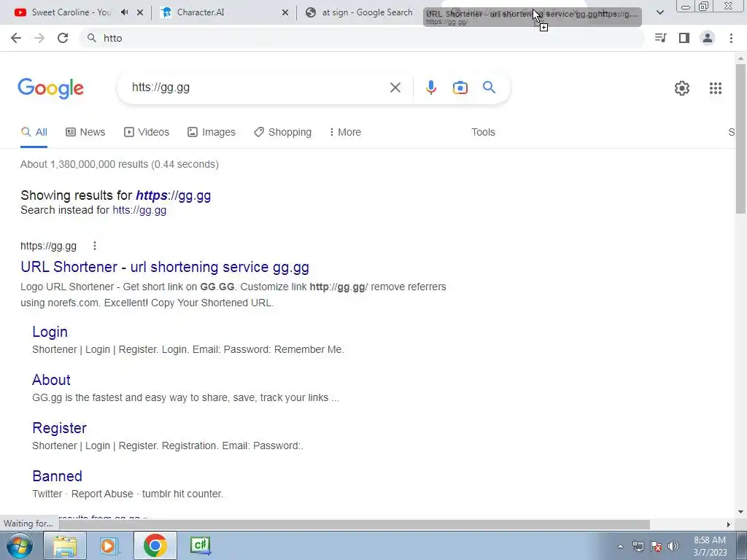747x560 pixels.
Task: Open the Banned sitelink
Action: (x=57, y=476)
